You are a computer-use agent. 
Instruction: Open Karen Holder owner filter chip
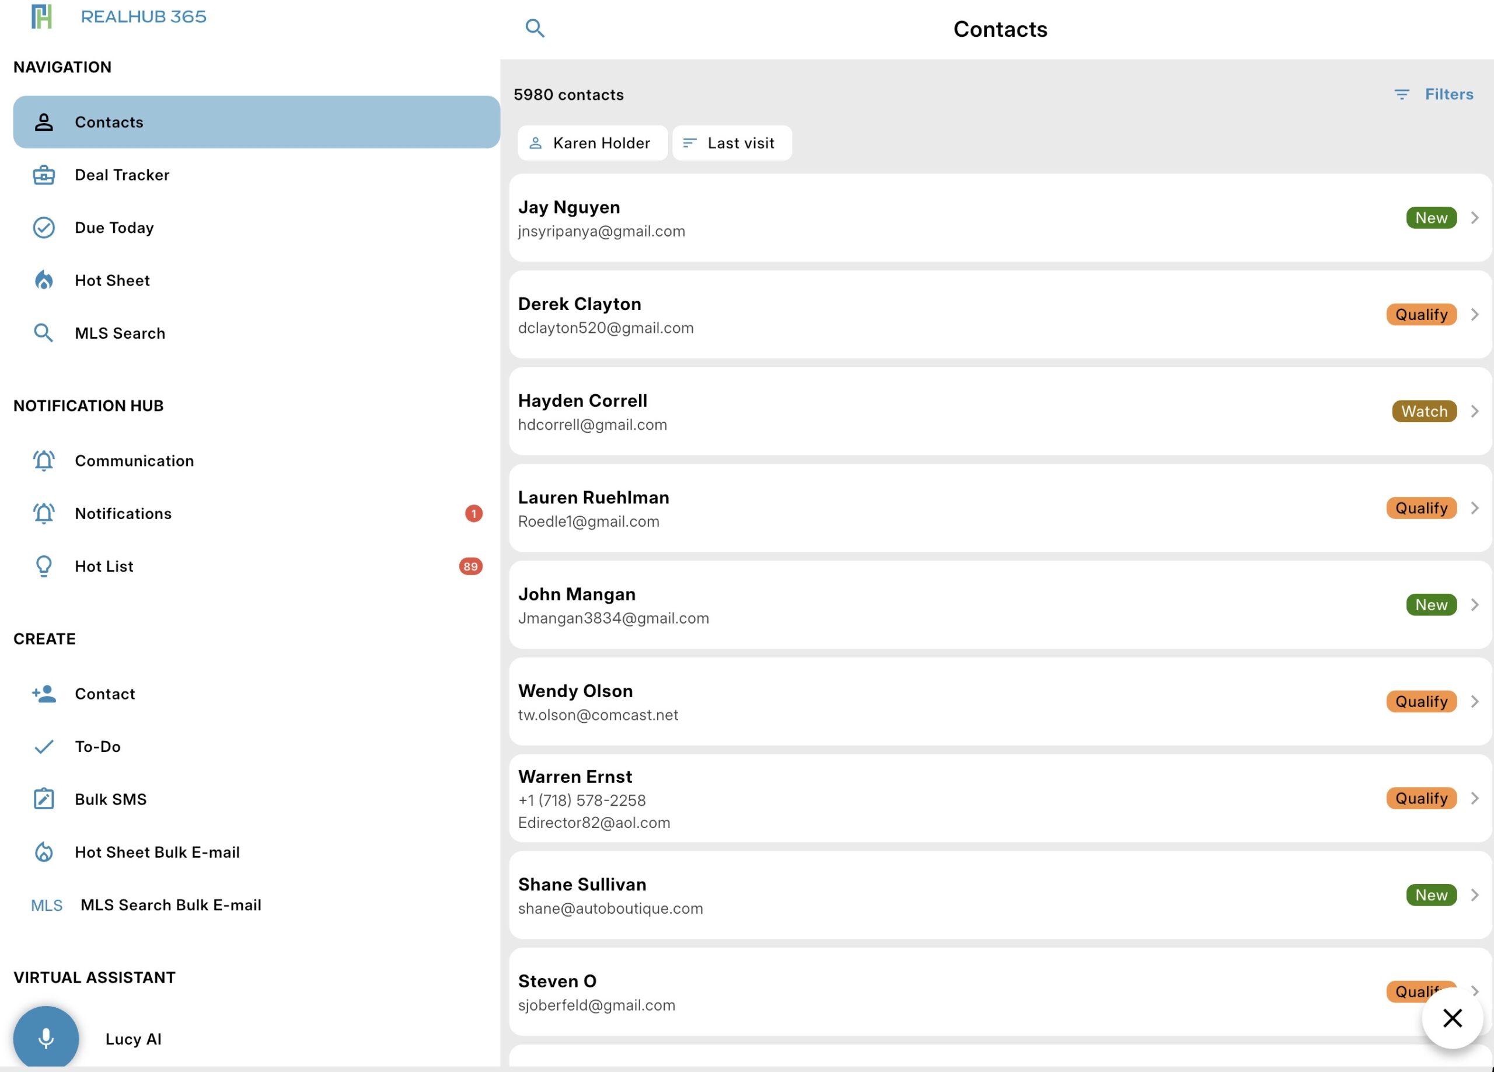[592, 143]
